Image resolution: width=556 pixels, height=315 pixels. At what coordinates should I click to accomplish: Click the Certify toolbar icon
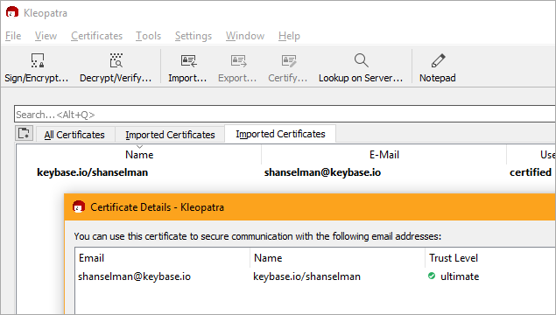tap(288, 60)
